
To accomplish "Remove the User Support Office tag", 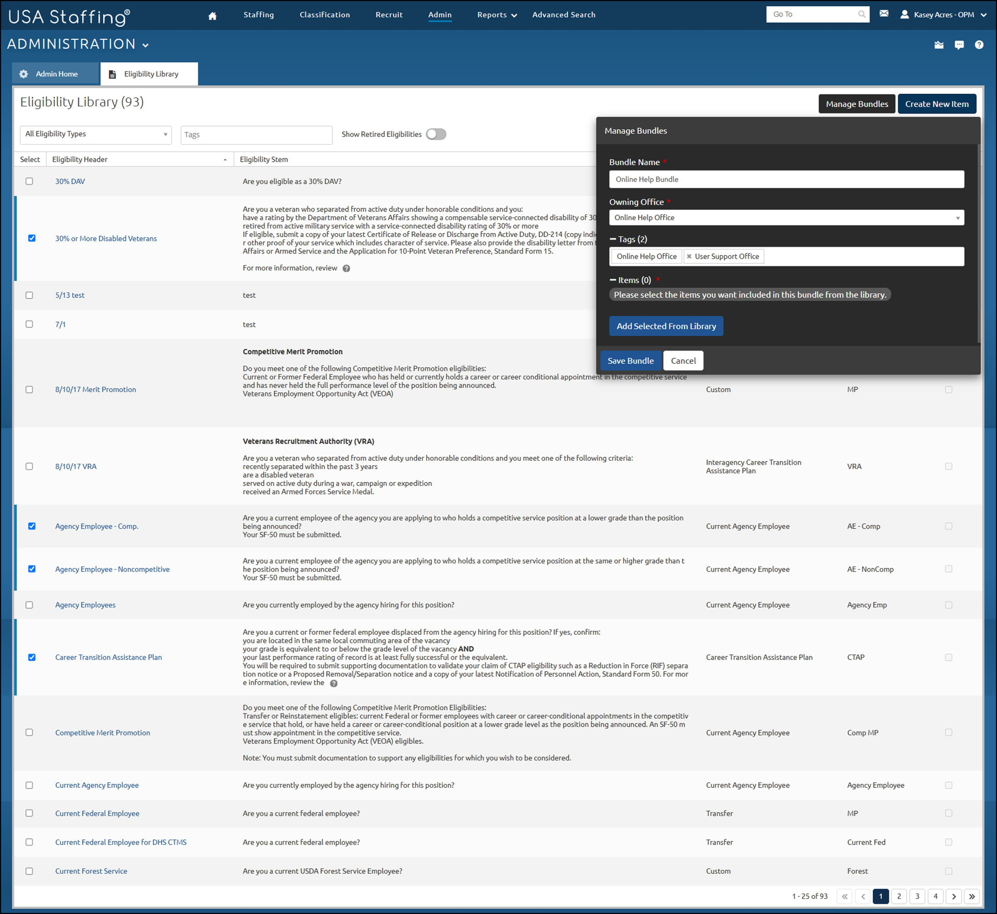I will (689, 257).
